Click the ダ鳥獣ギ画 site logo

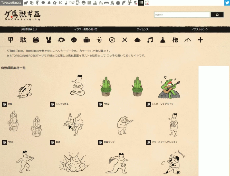(x=22, y=16)
